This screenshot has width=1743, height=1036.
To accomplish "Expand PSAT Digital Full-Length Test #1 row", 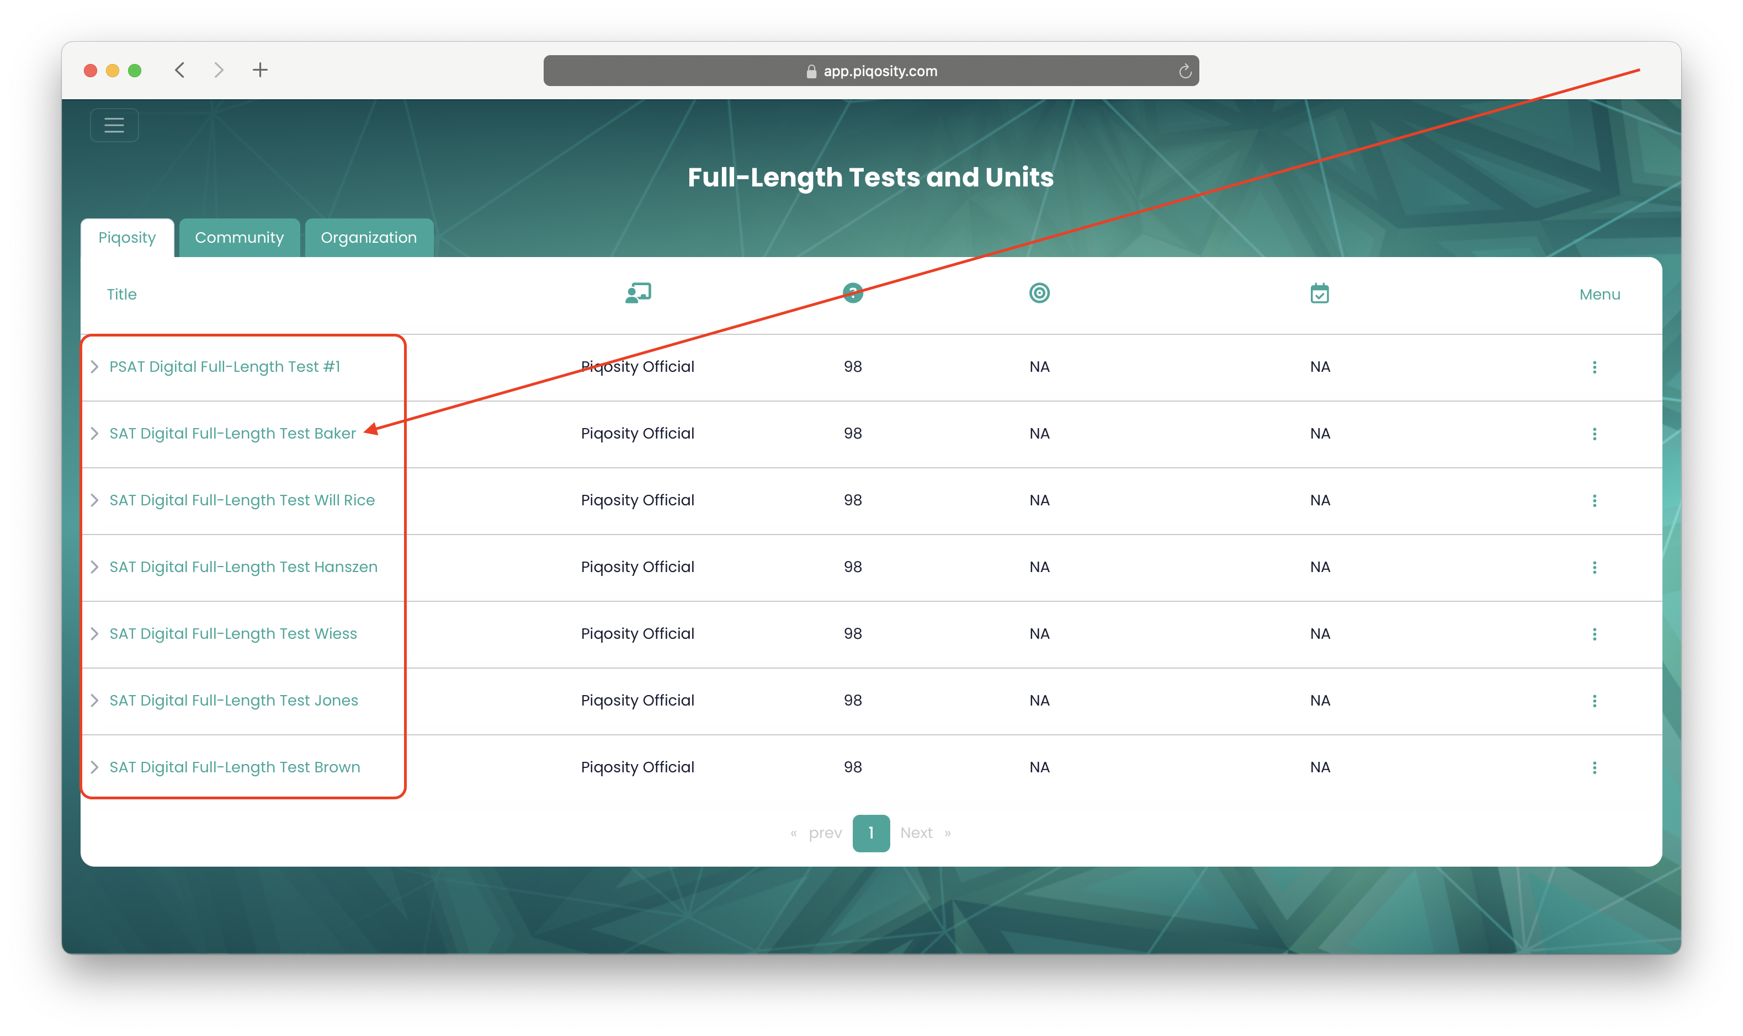I will (94, 367).
